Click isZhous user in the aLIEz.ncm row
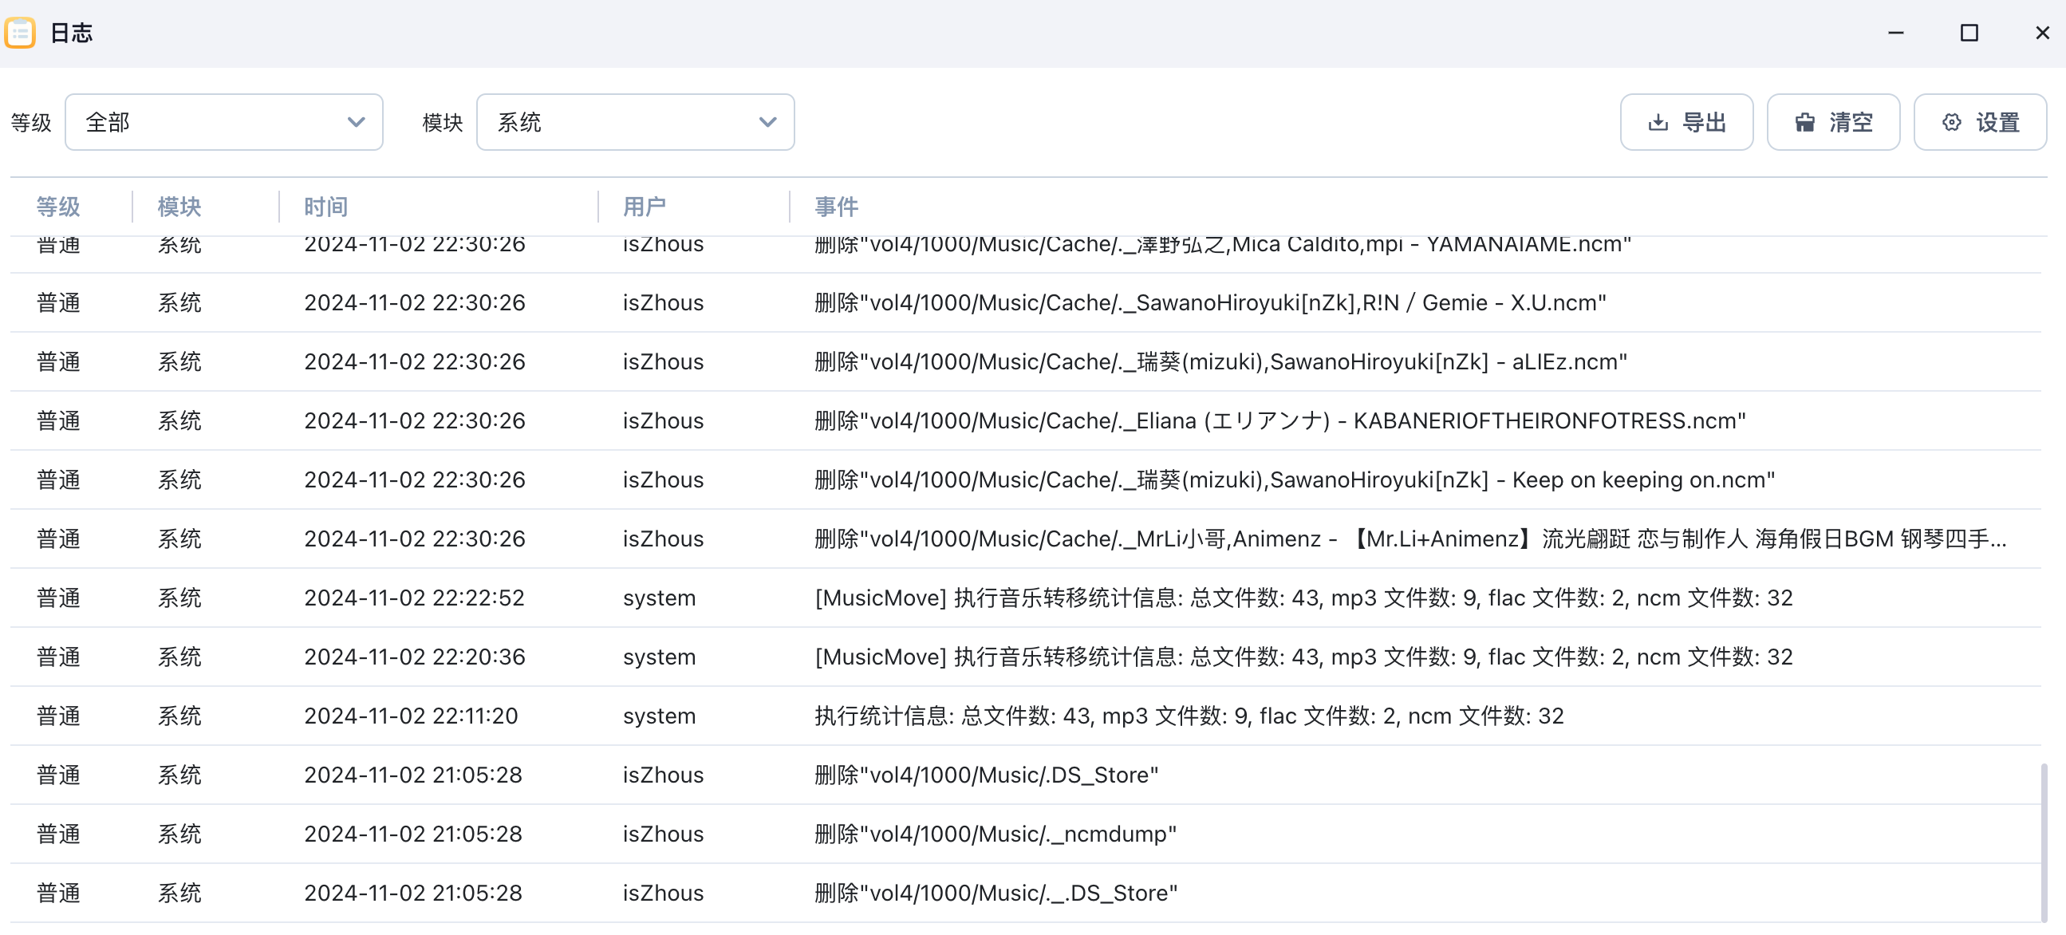The width and height of the screenshot is (2066, 935). 663,362
